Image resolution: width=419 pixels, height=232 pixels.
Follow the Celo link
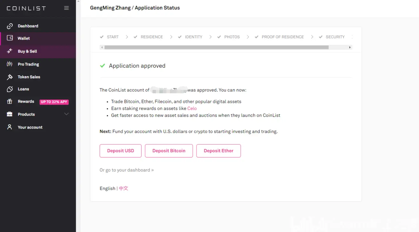[x=192, y=108]
